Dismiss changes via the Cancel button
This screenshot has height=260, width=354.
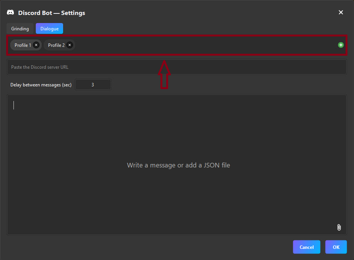pyautogui.click(x=306, y=247)
